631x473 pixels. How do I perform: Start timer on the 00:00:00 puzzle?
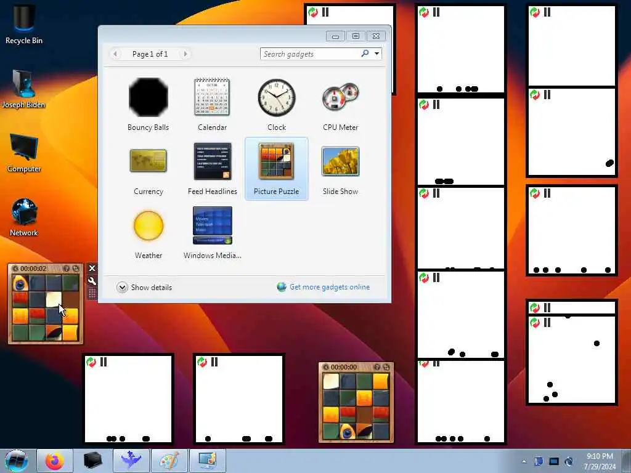click(x=327, y=367)
